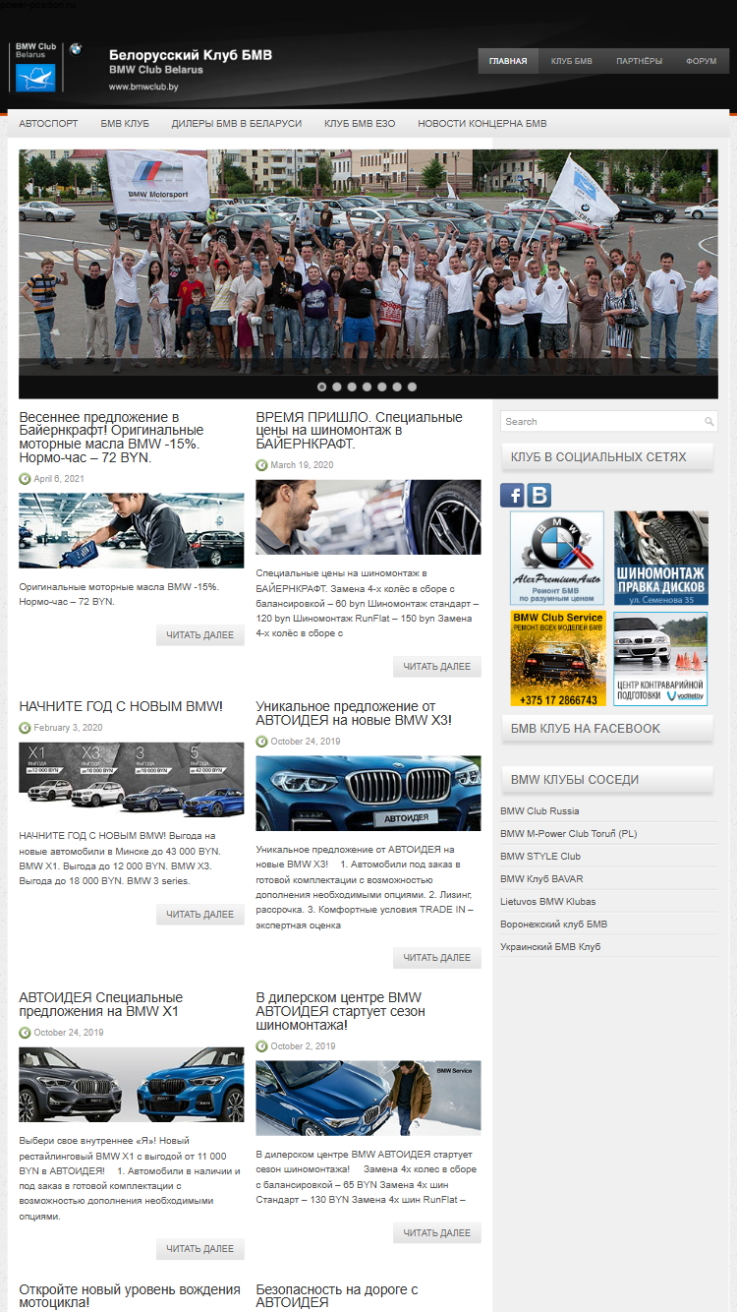Visit BMW Клуб BAVAR link

pos(541,879)
